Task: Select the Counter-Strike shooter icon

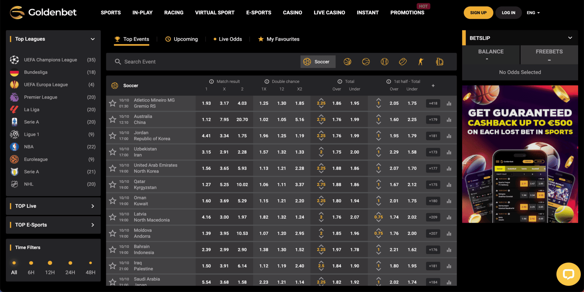Action: pos(421,62)
